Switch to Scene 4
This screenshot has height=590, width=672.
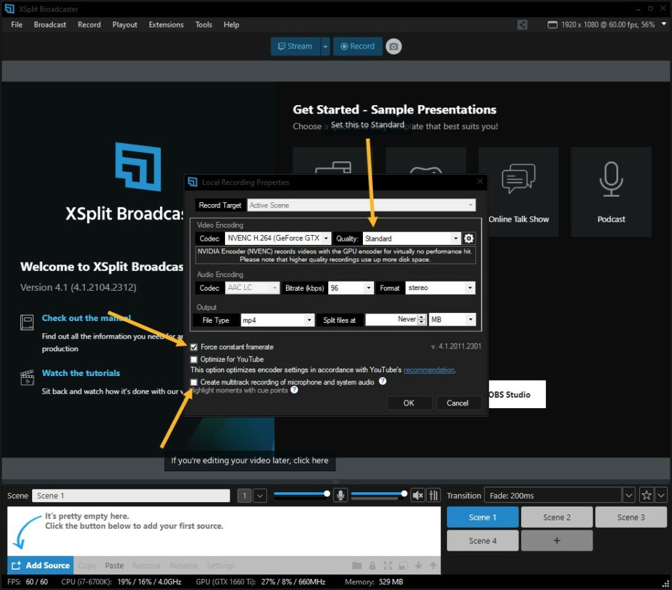tap(482, 541)
